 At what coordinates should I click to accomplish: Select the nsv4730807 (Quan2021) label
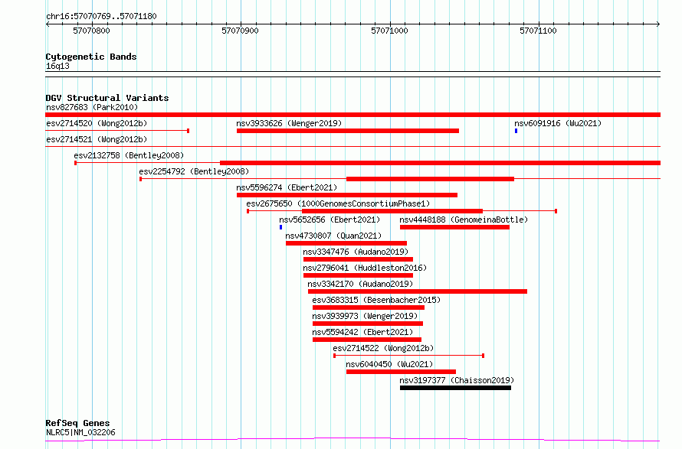[x=333, y=236]
